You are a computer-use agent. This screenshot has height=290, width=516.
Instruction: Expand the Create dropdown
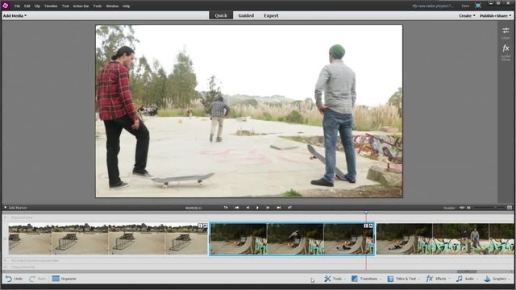tap(467, 16)
